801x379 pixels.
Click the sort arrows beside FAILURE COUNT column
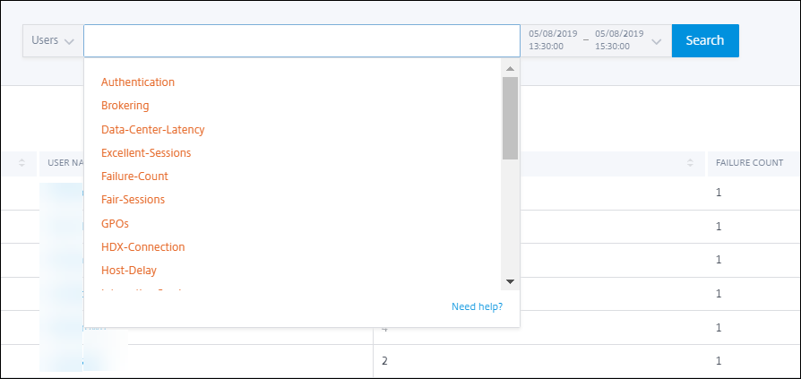pyautogui.click(x=690, y=163)
